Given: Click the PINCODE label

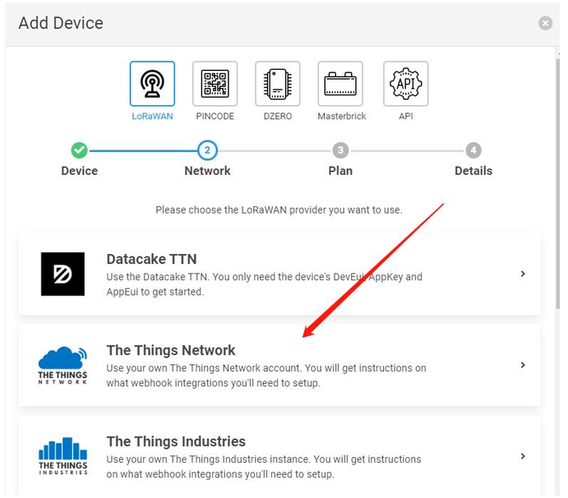Looking at the screenshot, I should [x=215, y=116].
